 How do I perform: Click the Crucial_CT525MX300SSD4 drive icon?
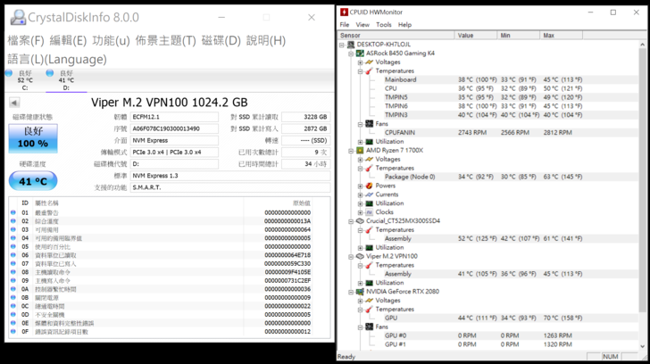point(360,220)
